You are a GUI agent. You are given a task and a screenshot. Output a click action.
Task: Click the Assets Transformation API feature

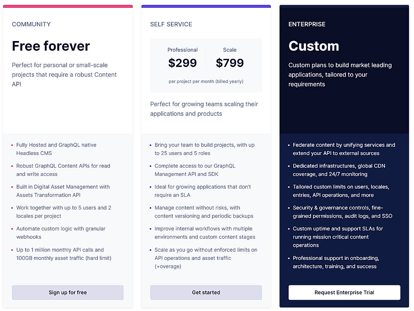(63, 191)
